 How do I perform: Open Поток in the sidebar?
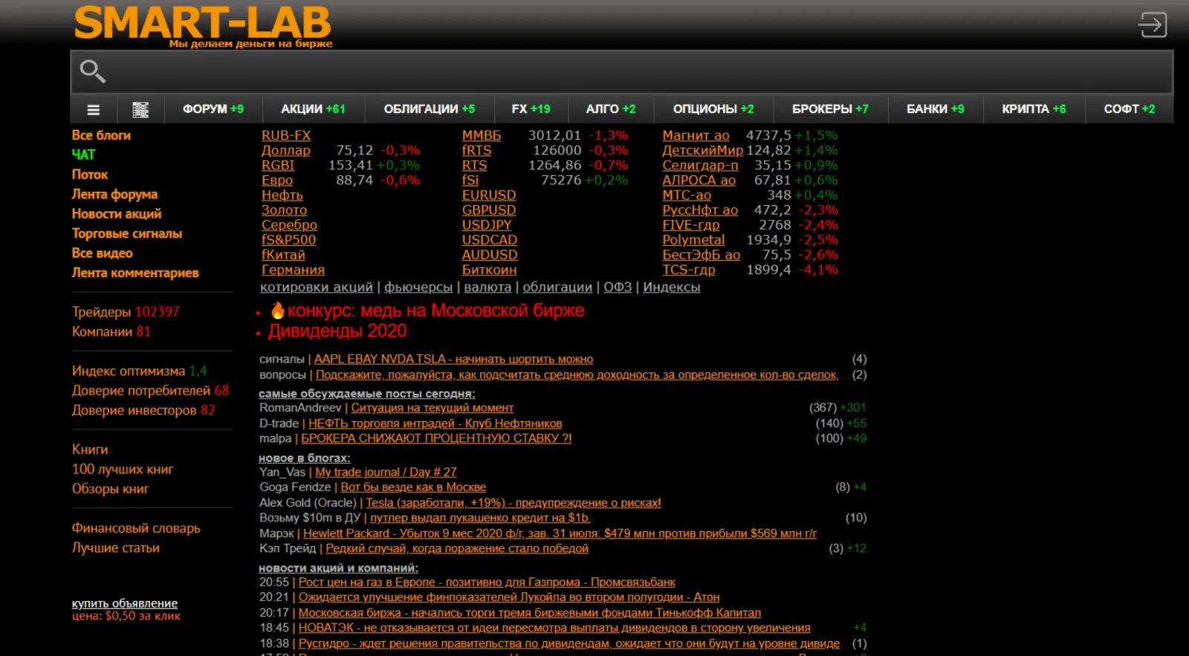pyautogui.click(x=90, y=175)
